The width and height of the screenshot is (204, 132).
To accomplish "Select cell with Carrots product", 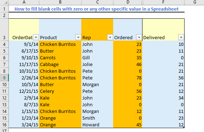I will [60, 58].
